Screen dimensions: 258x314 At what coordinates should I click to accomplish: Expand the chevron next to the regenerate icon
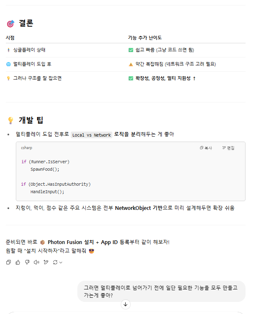click(x=61, y=262)
